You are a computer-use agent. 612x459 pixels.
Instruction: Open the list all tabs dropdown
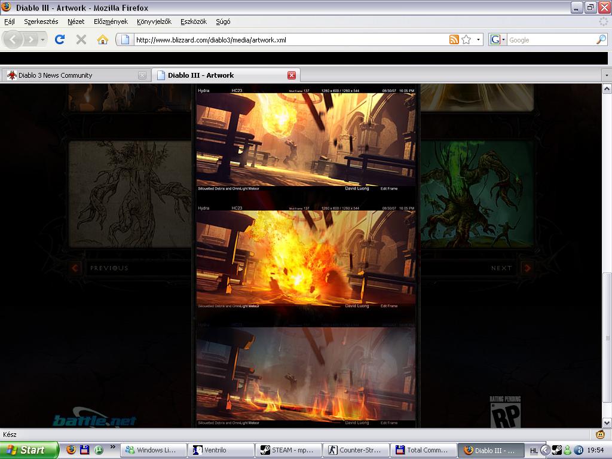[607, 75]
